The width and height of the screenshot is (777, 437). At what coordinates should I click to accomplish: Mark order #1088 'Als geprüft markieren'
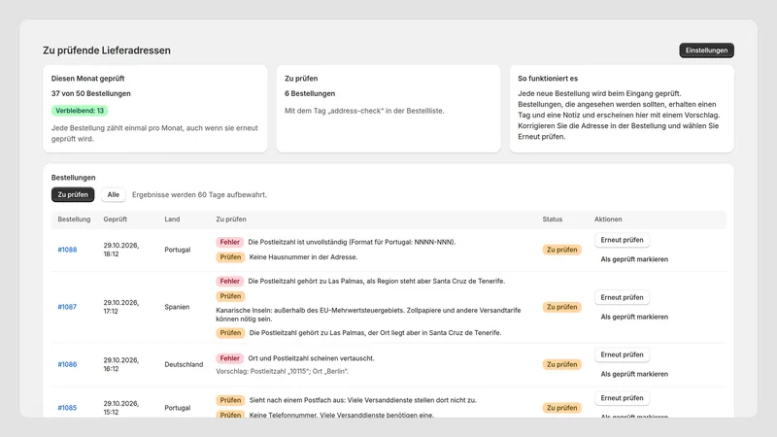[634, 259]
